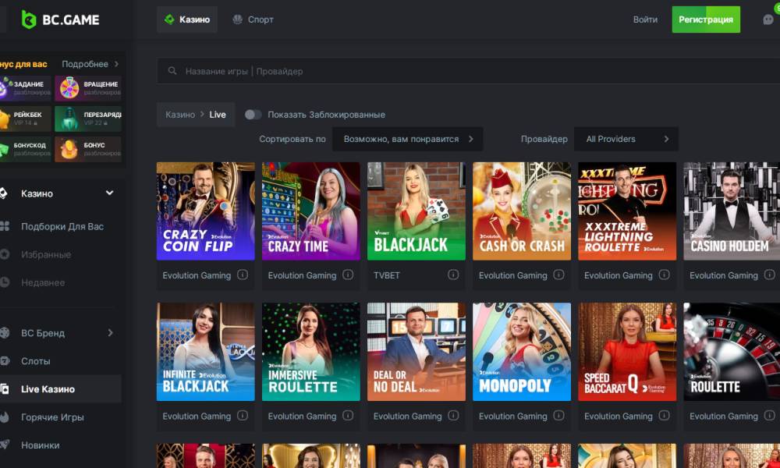Show info for Infinite Blackjack
This screenshot has height=468, width=780.
[243, 415]
